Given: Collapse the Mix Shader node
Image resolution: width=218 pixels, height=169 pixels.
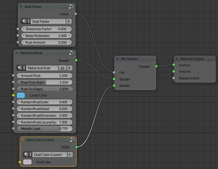Looking at the screenshot, I should click(117, 59).
